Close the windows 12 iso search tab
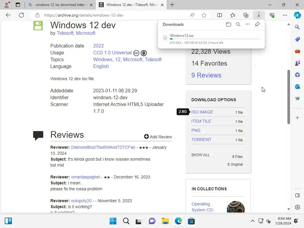304x228 pixels. pos(91,5)
